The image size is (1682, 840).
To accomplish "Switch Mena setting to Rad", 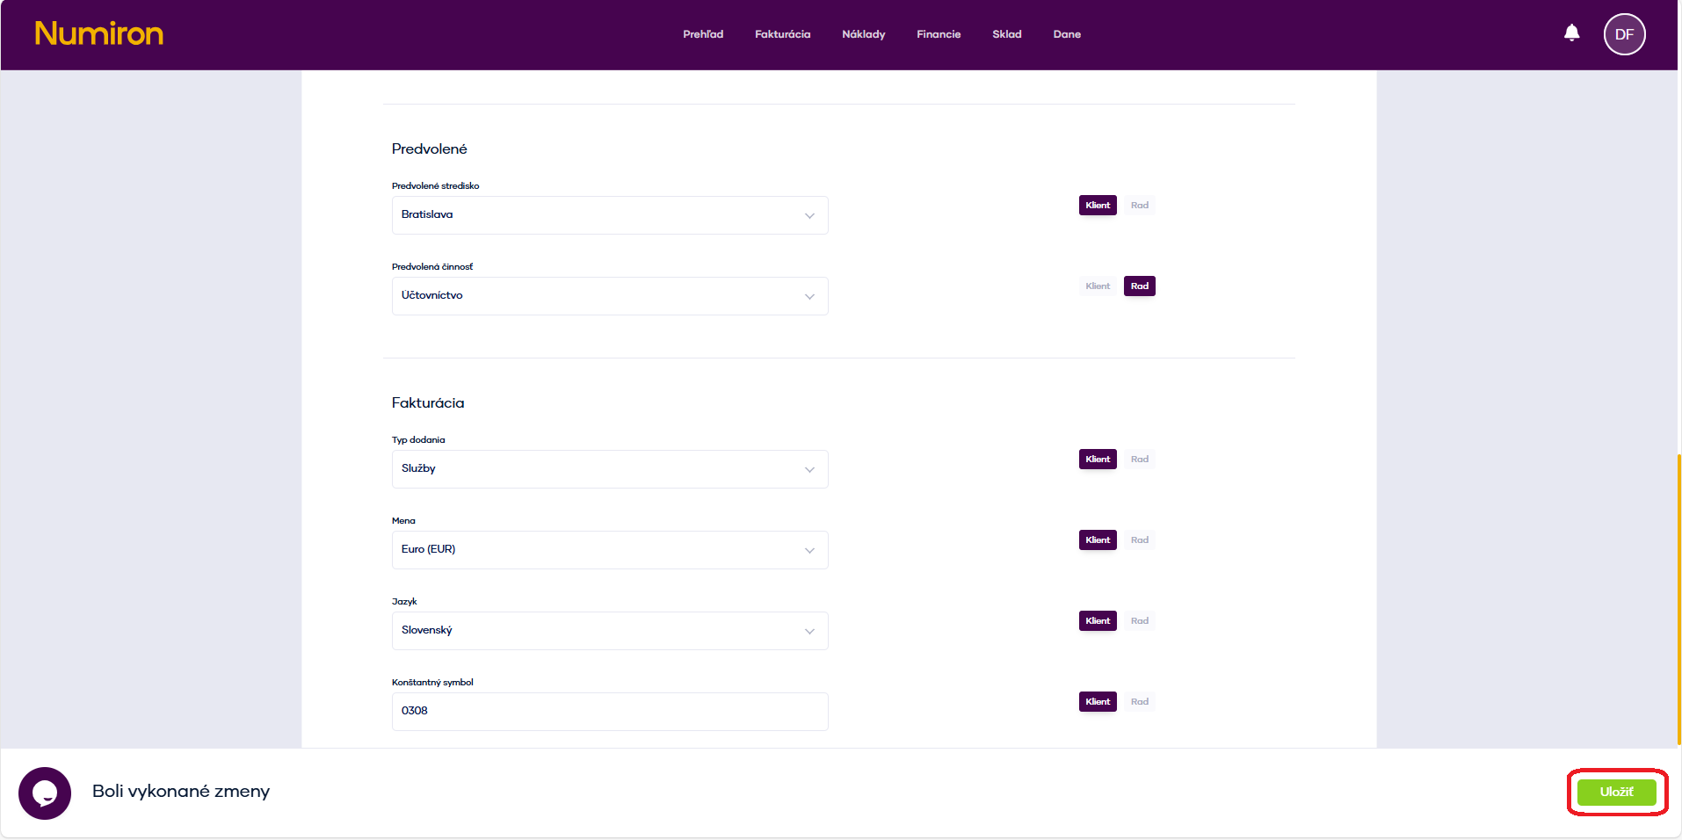I will click(x=1139, y=540).
